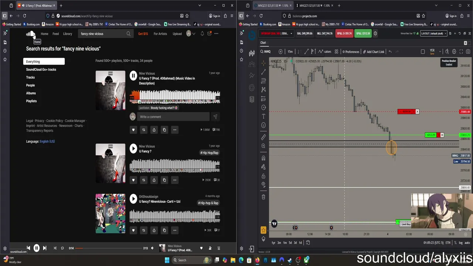Pause the playing U Fancy ? (Prod. 406ahmad) track
Viewport: 473px width, 266px height.
click(133, 76)
